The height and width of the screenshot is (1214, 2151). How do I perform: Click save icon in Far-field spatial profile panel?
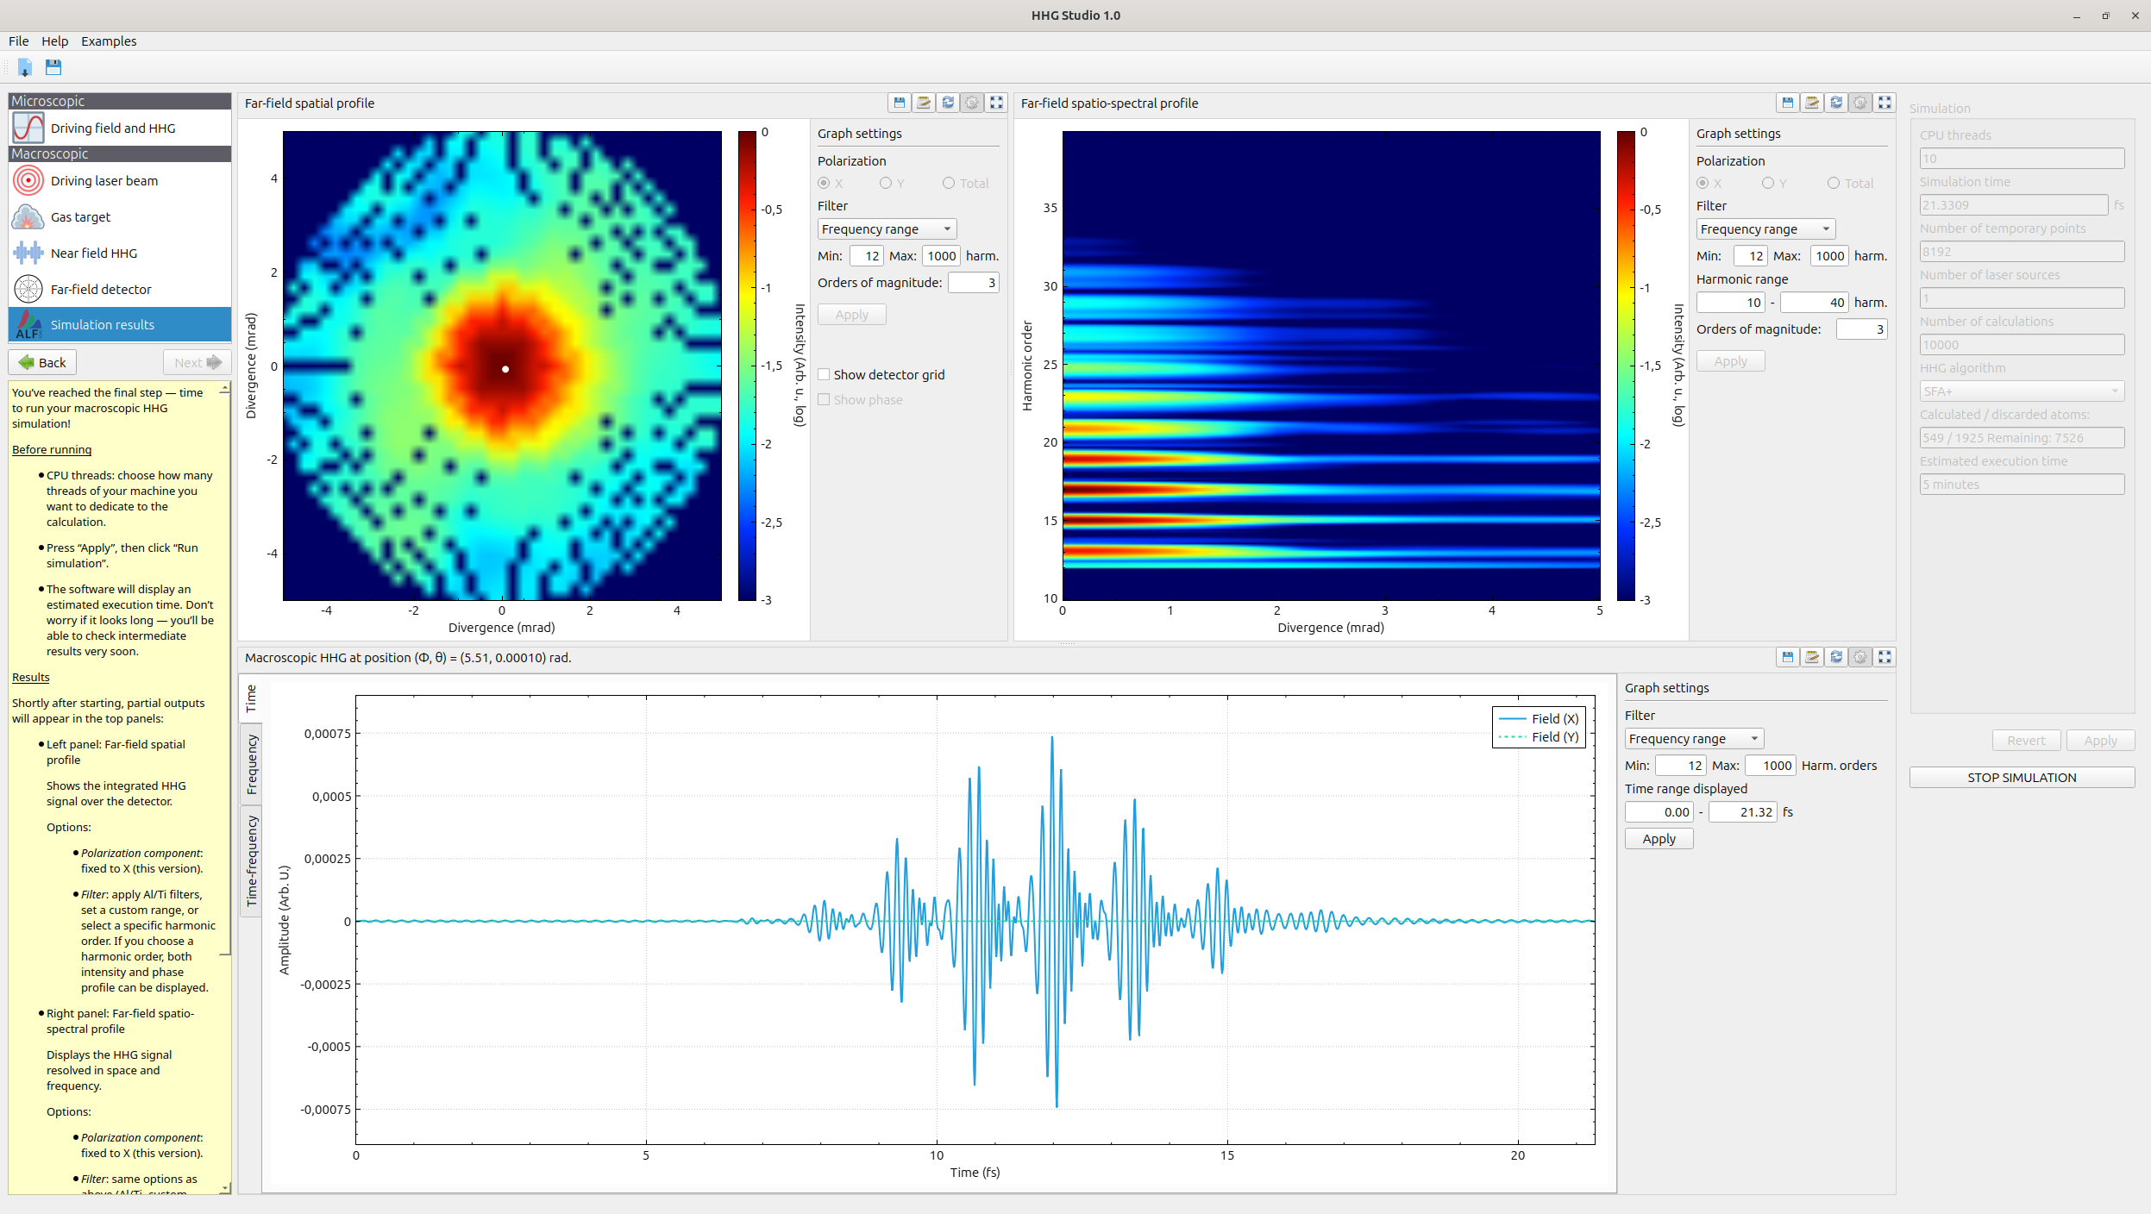pyautogui.click(x=899, y=103)
